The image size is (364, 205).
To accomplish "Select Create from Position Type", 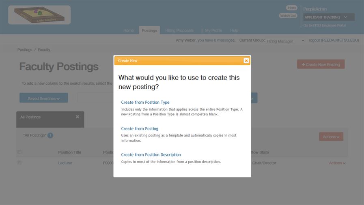I will pyautogui.click(x=145, y=102).
